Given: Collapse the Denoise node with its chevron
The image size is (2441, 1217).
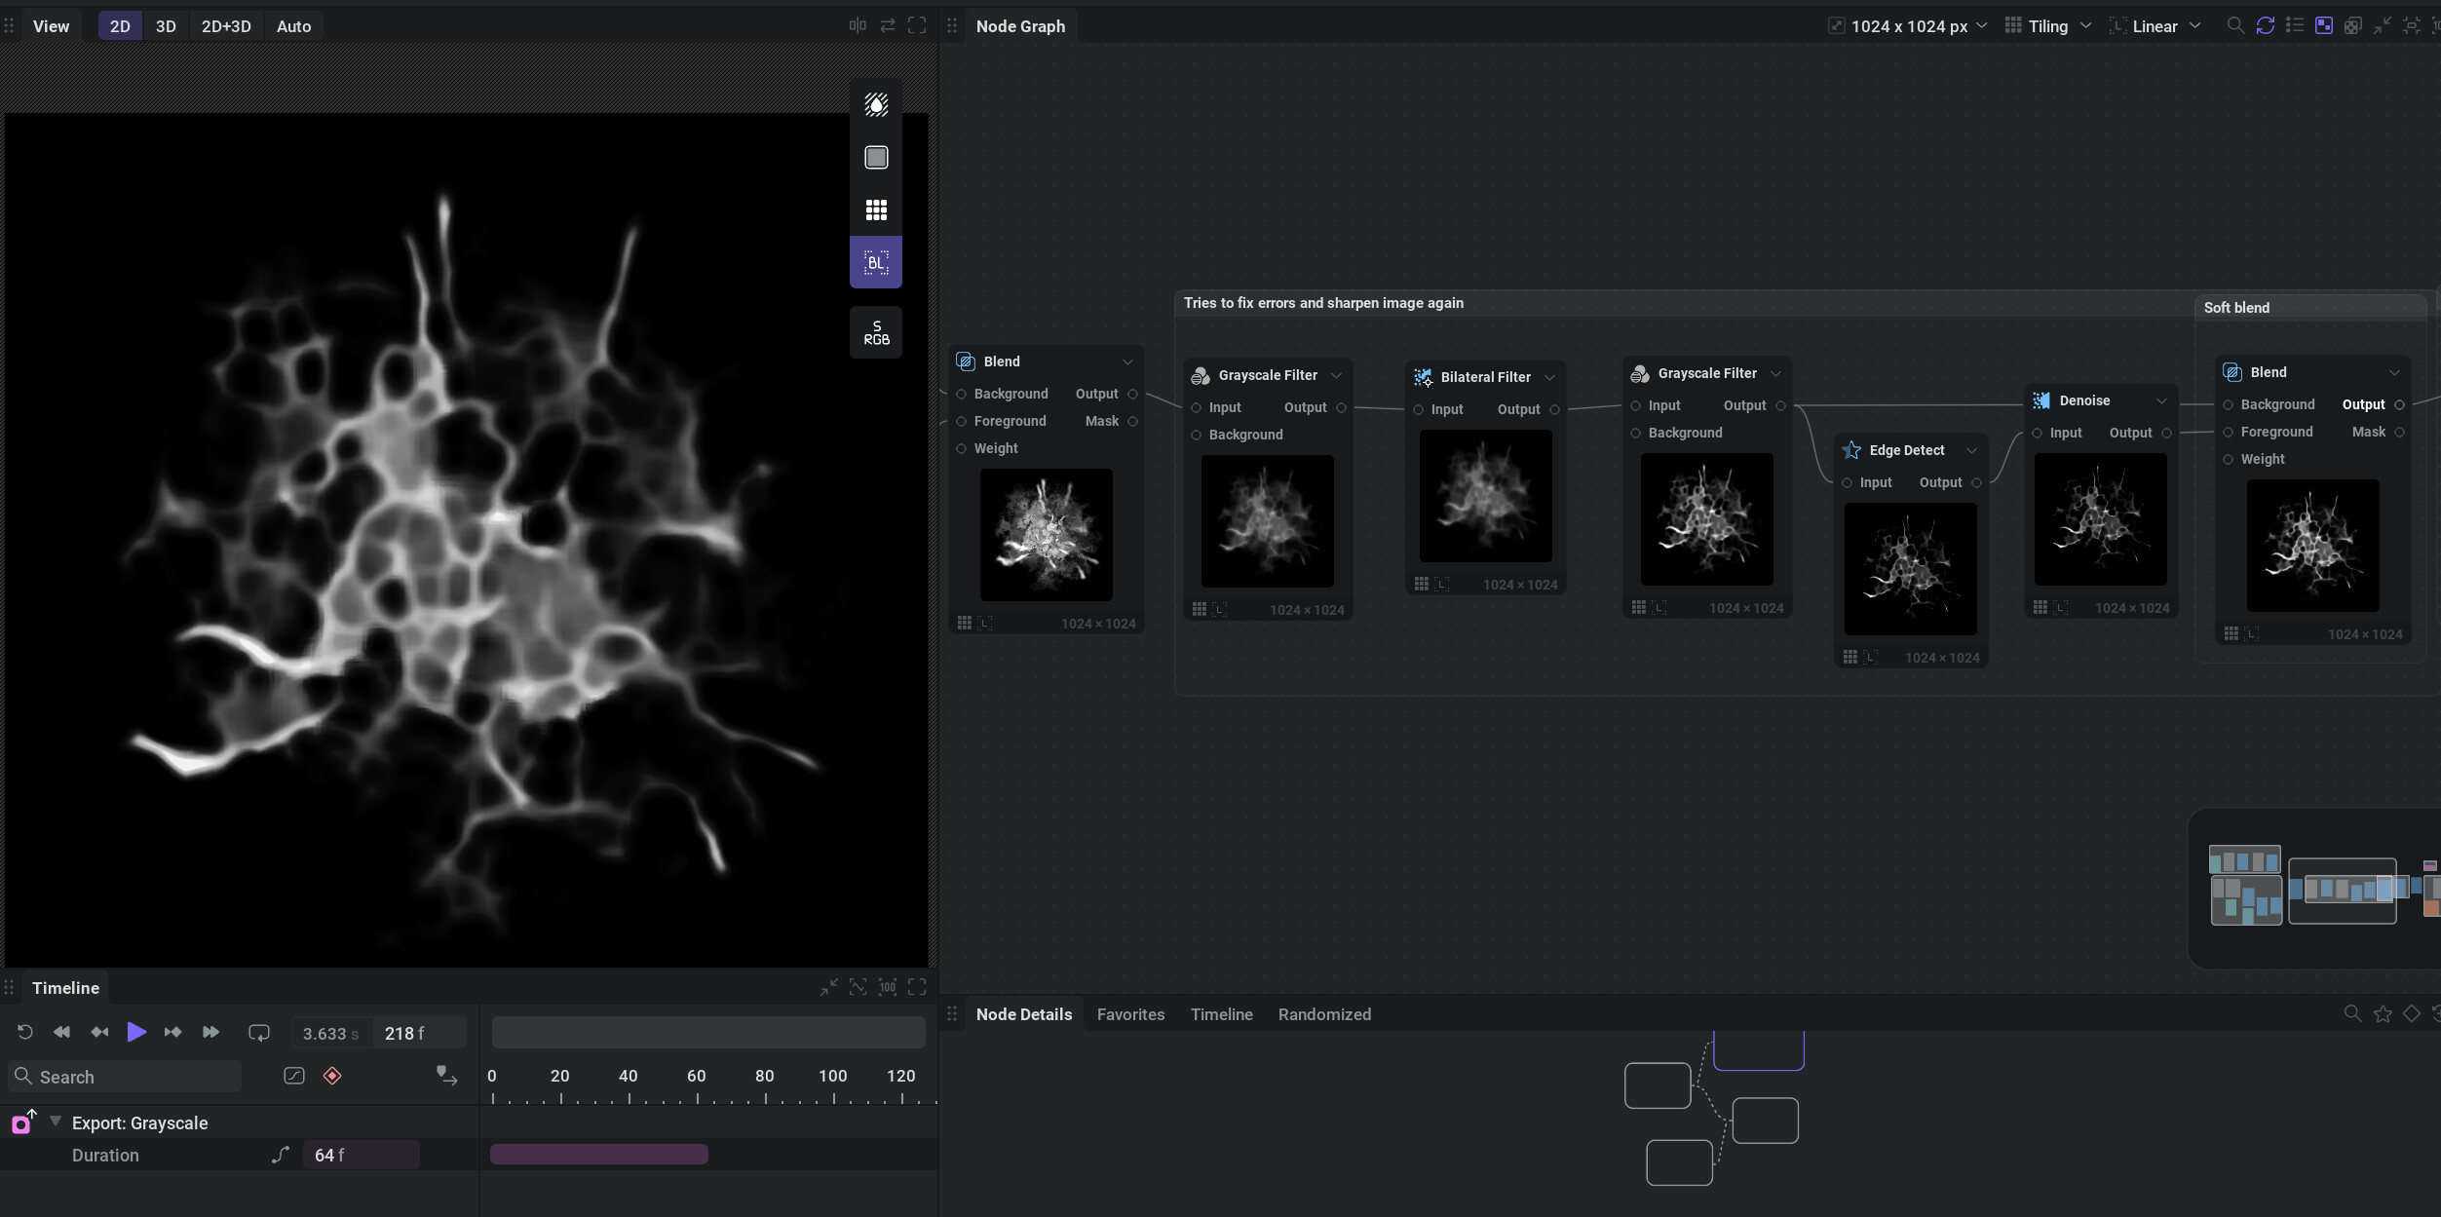Looking at the screenshot, I should (2160, 399).
